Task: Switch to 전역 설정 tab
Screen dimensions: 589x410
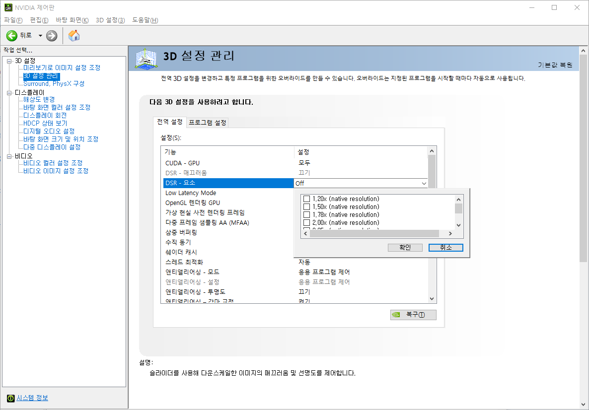Action: click(170, 122)
